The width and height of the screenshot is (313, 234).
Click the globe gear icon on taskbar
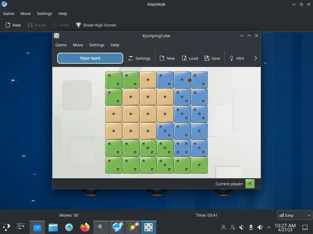click(69, 227)
